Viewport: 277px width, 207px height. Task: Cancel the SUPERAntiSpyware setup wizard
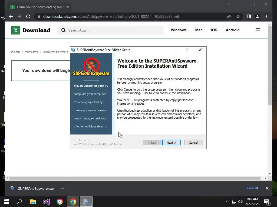pyautogui.click(x=193, y=142)
